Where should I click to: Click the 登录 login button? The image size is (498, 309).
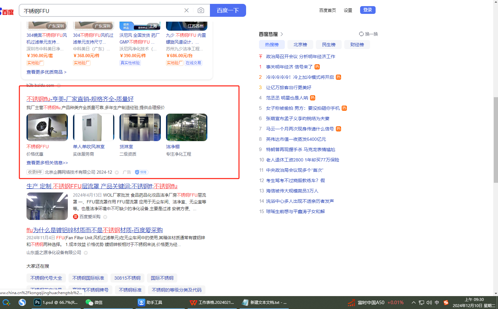point(368,10)
